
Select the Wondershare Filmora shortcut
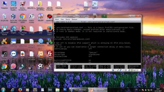click(23, 68)
